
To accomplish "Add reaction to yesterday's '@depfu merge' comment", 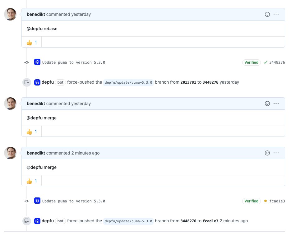I will tap(267, 104).
